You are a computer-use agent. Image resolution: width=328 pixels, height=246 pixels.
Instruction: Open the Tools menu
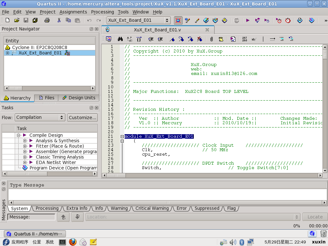[x=123, y=12]
